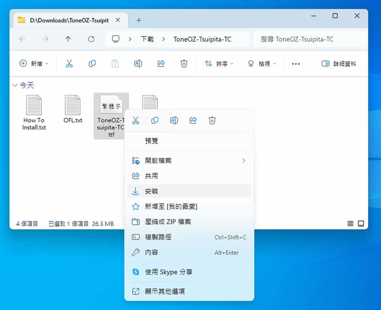Open the 開啟檔案 submenu

point(189,161)
